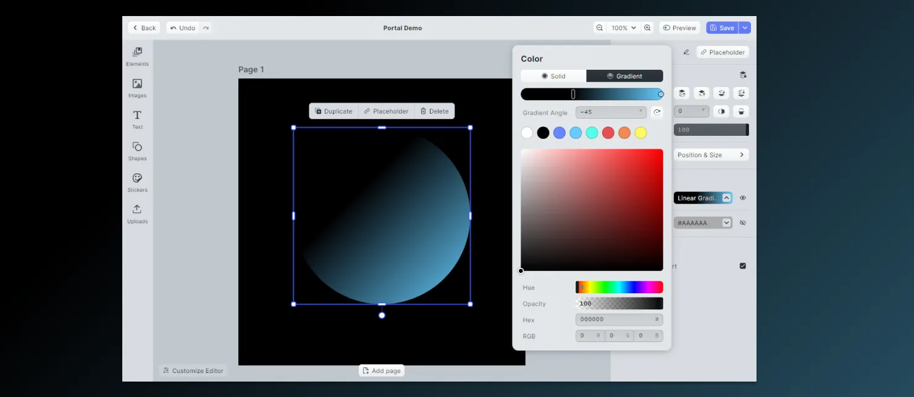Pick the light sky blue swatch
This screenshot has height=397, width=914.
tap(576, 133)
